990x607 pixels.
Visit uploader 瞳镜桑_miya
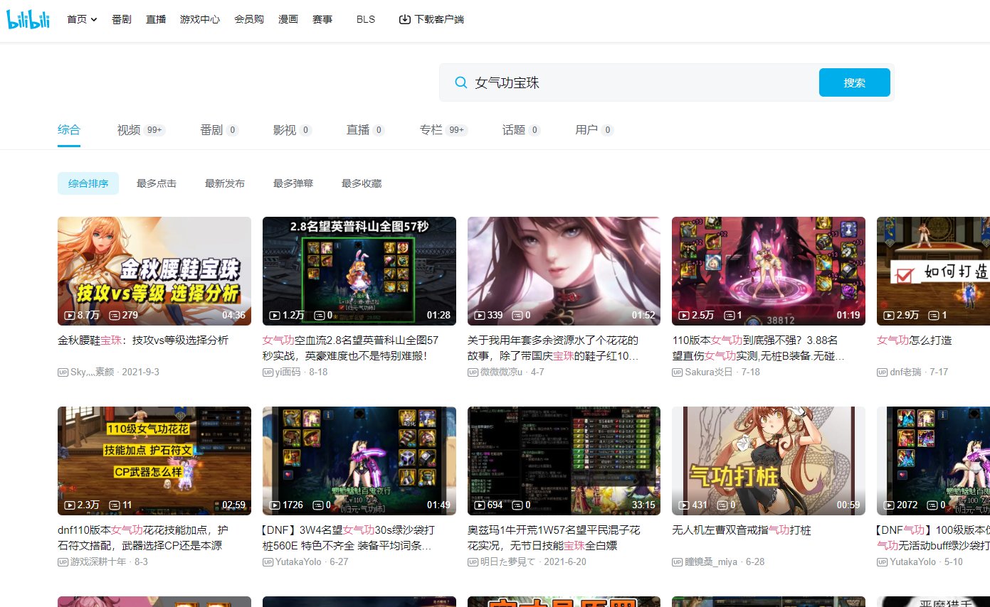pyautogui.click(x=711, y=562)
